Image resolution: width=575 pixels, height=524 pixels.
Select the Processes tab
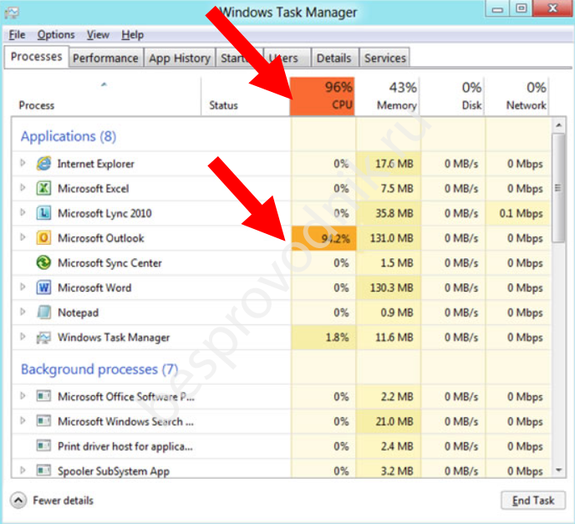[x=36, y=57]
